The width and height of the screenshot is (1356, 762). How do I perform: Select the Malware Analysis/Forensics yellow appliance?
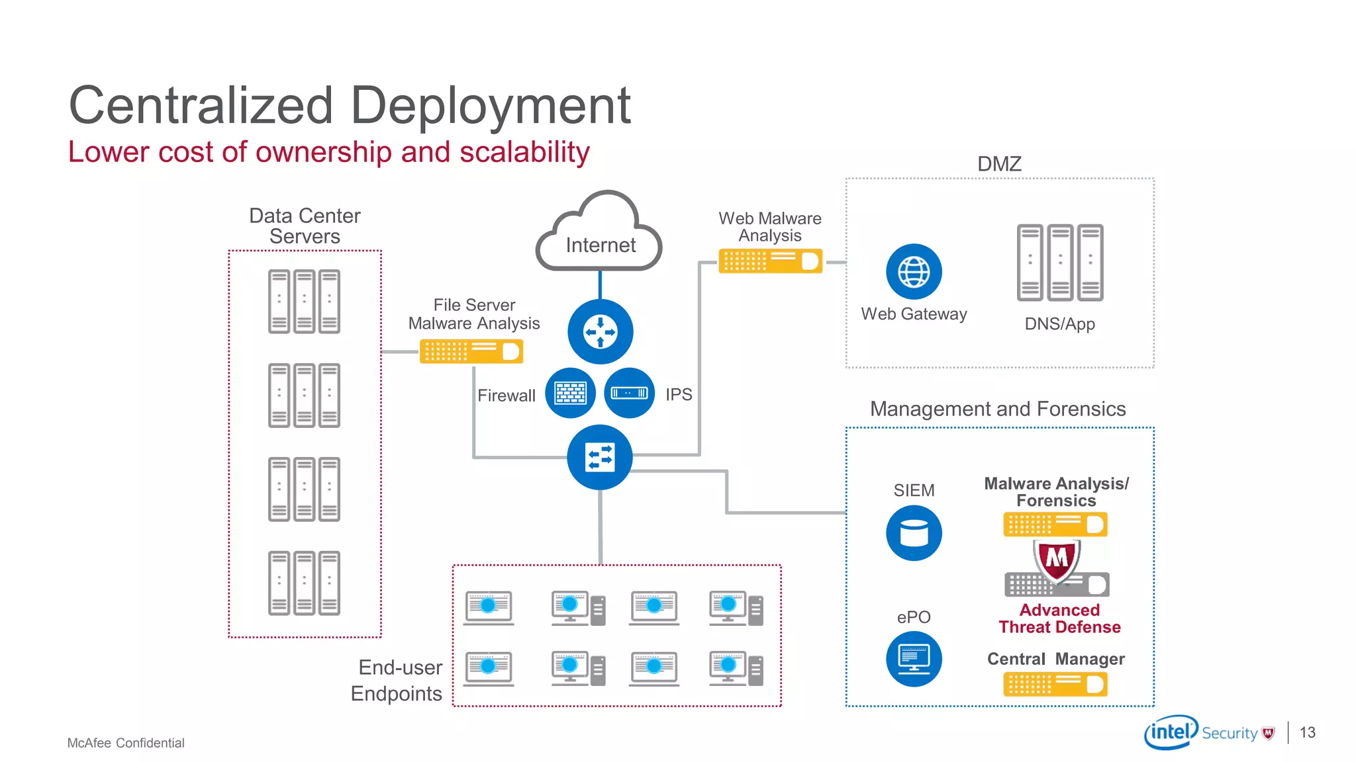click(x=1055, y=525)
